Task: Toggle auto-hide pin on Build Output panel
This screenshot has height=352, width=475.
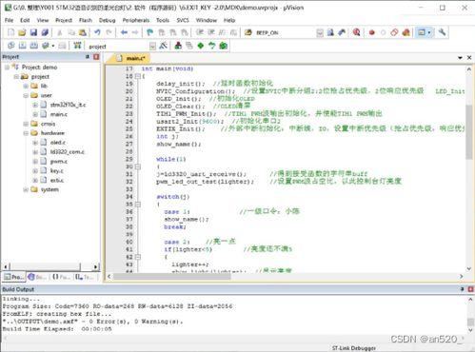Action: tap(462, 289)
